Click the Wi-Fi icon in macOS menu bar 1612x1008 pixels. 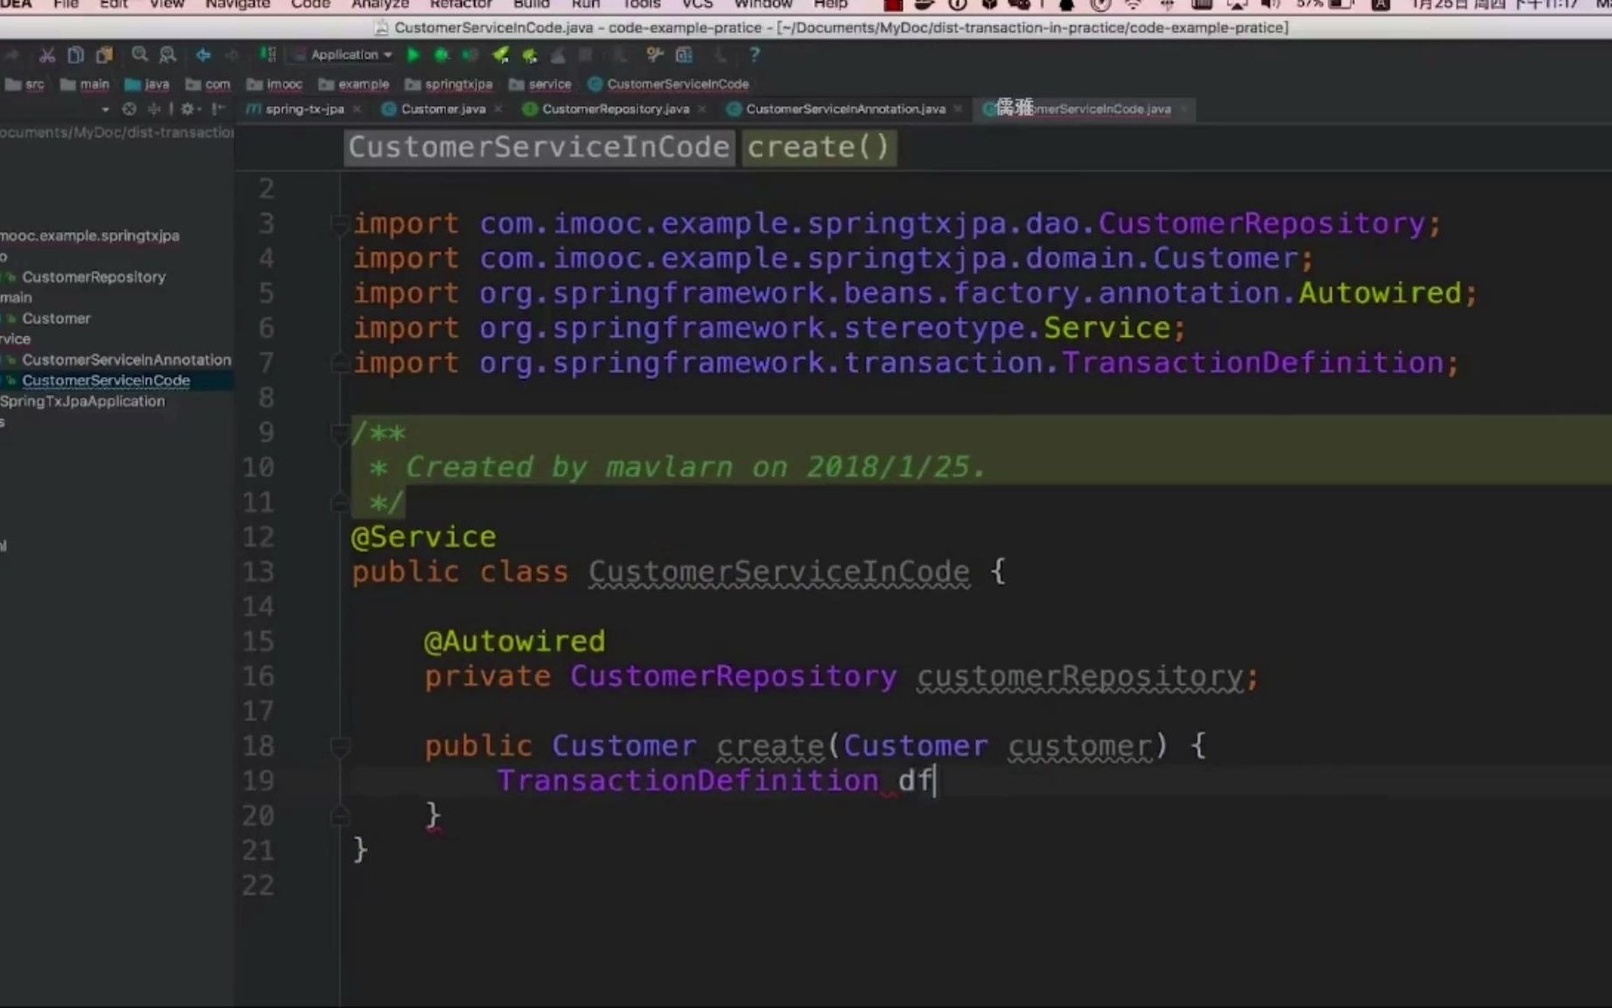[x=1133, y=4]
